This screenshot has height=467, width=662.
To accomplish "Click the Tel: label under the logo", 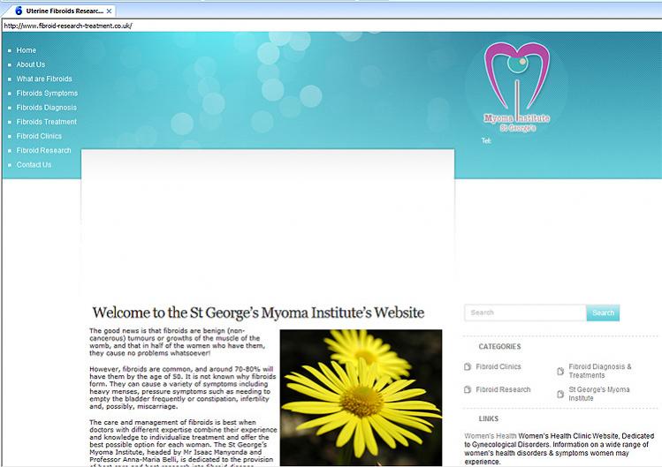I will click(486, 140).
